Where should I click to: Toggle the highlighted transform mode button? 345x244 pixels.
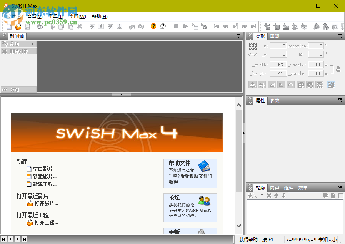coord(331,85)
